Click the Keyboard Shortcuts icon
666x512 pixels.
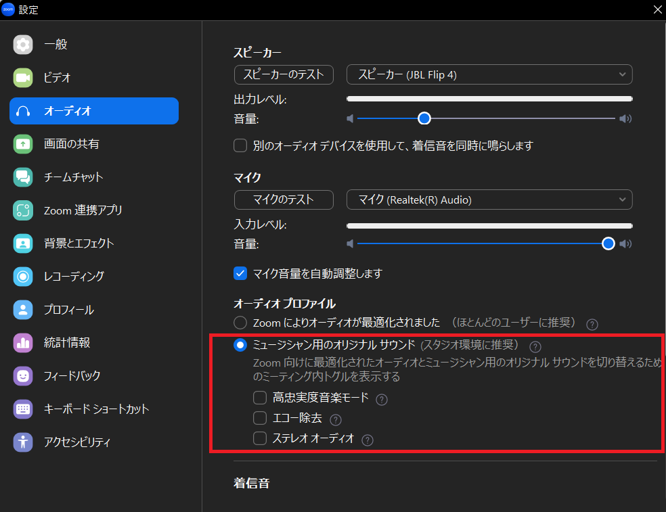tap(23, 409)
